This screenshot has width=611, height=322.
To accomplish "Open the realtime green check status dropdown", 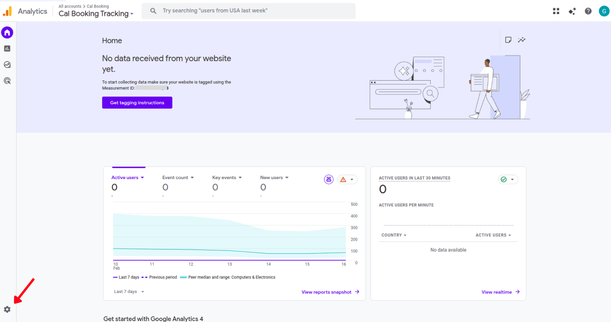I will (508, 180).
